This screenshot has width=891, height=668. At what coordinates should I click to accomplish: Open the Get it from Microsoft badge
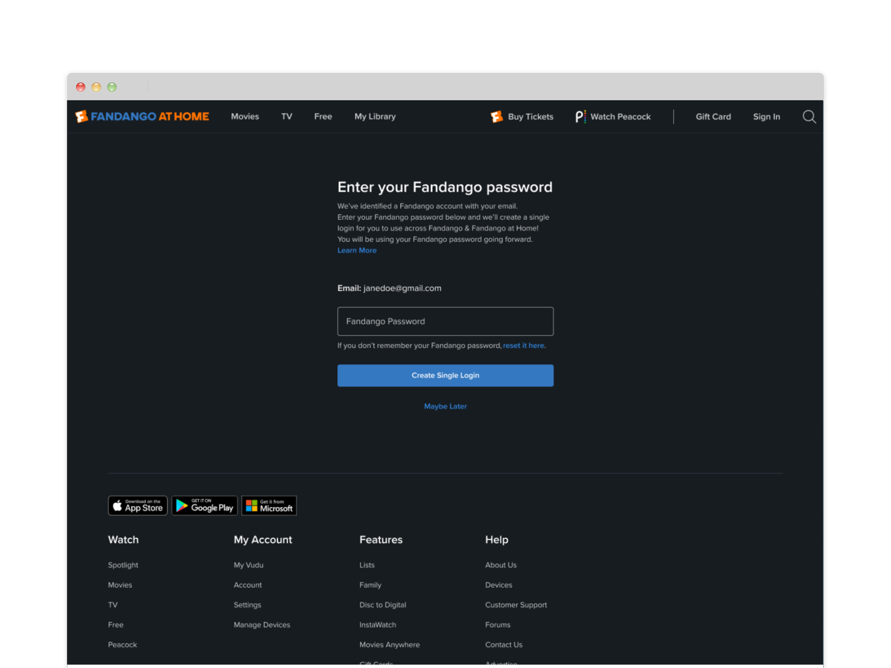(269, 505)
